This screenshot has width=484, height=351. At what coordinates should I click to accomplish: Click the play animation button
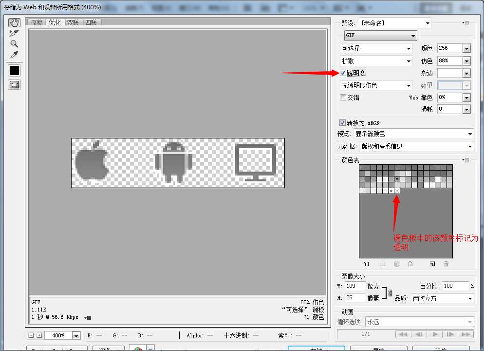(435, 334)
